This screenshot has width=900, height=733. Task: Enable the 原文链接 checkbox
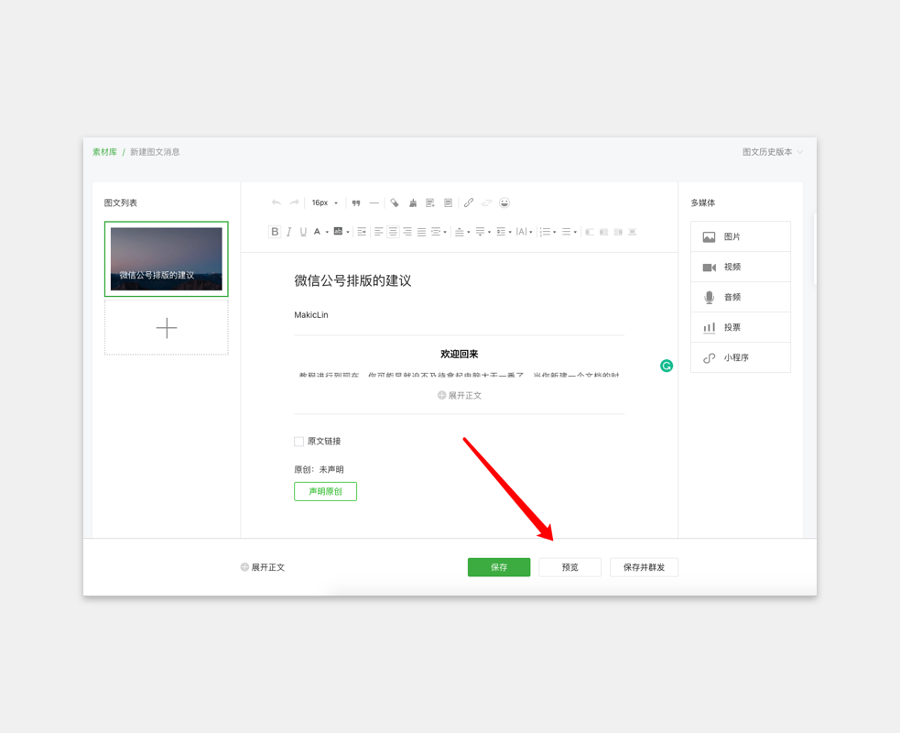299,442
